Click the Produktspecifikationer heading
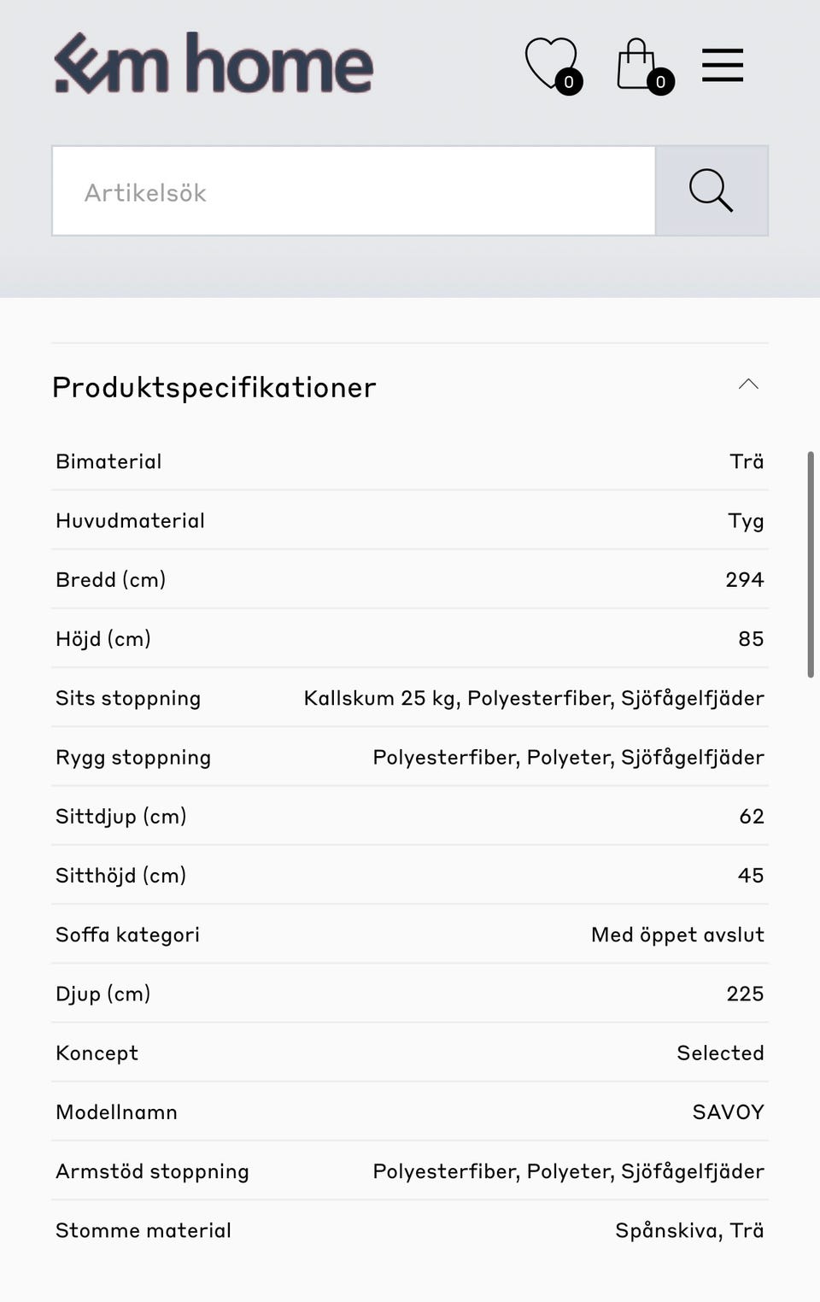 coord(214,387)
